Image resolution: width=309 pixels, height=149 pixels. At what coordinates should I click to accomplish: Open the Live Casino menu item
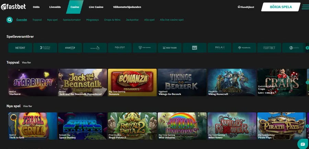point(96,7)
